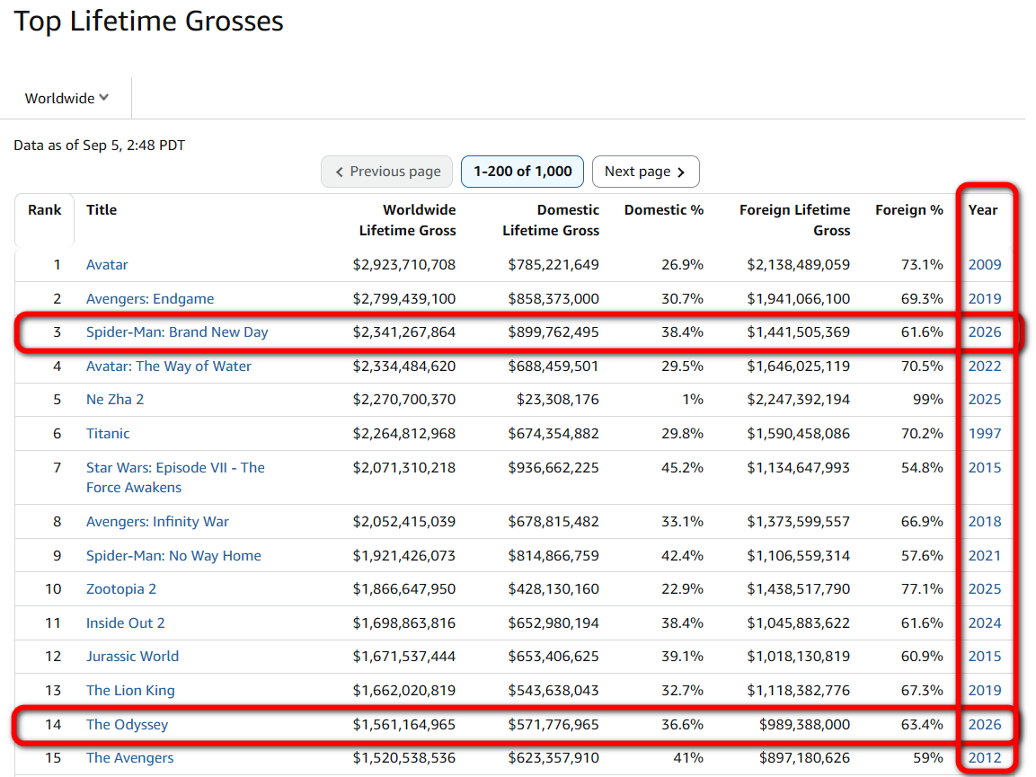Select the Data as of Sep 5 text
Viewport: 1036px width, 777px height.
point(99,146)
